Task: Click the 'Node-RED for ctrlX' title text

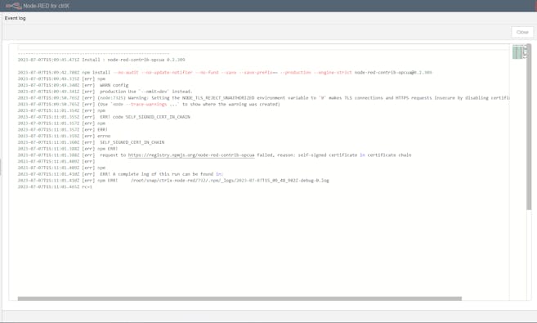Action: click(x=47, y=6)
